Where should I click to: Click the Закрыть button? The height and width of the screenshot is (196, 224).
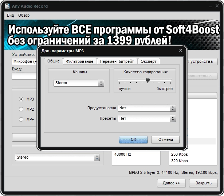203,183
